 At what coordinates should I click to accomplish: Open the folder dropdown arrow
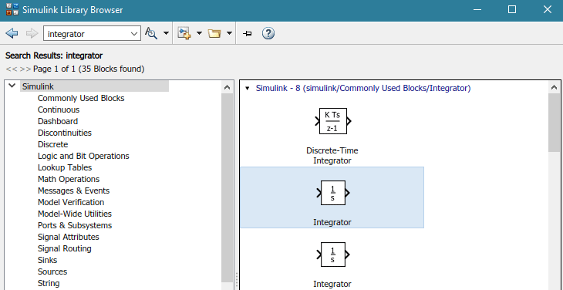pyautogui.click(x=229, y=34)
